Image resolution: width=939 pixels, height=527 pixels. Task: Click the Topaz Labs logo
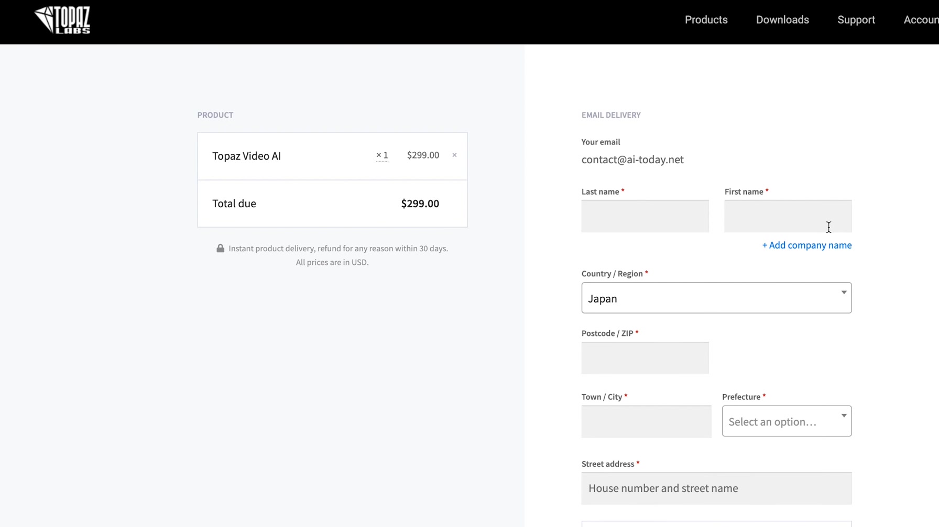pos(62,20)
